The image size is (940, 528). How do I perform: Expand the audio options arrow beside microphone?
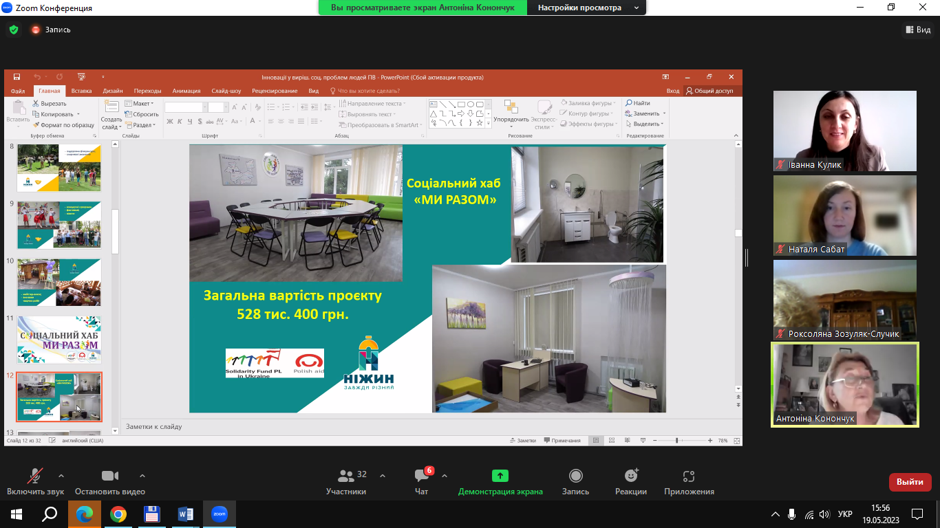point(61,476)
